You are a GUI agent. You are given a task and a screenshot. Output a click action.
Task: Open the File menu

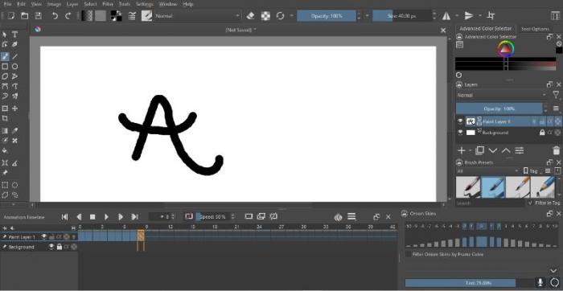(x=7, y=4)
